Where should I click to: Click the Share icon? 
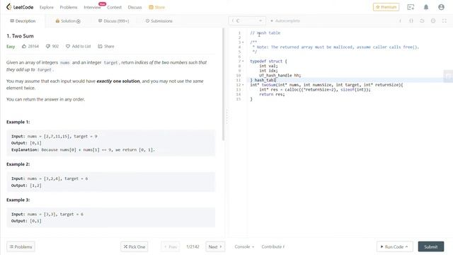tap(100, 46)
